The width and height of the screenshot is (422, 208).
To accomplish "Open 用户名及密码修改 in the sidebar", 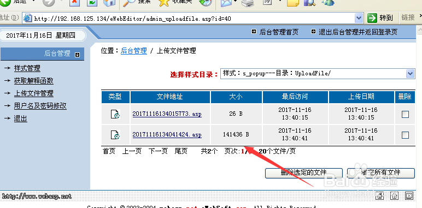I will pyautogui.click(x=40, y=106).
